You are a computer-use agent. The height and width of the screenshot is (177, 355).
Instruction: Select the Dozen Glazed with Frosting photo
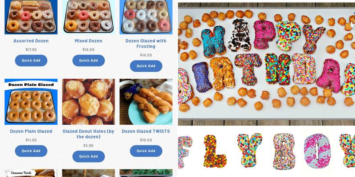coord(146,17)
